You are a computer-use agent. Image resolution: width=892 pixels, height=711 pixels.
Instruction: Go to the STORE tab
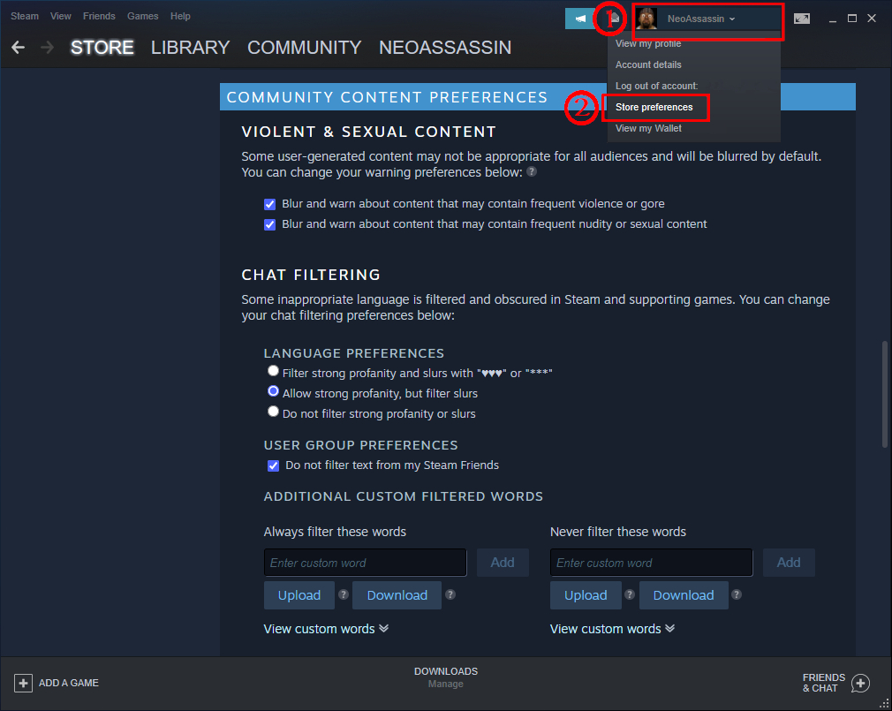pos(102,47)
